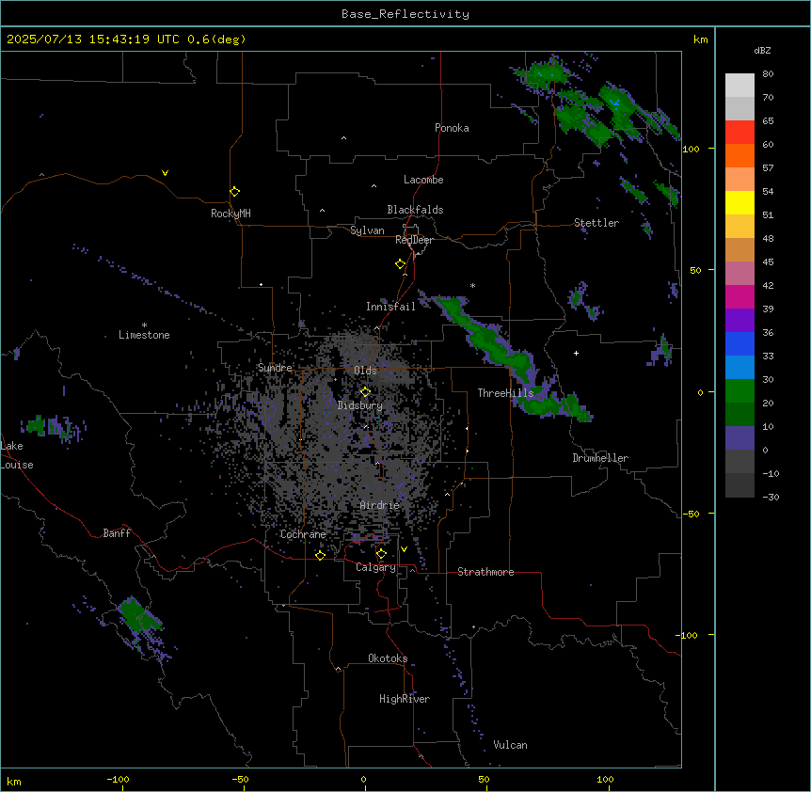Click the Sundre label
Image resolution: width=811 pixels, height=792 pixels.
click(275, 368)
